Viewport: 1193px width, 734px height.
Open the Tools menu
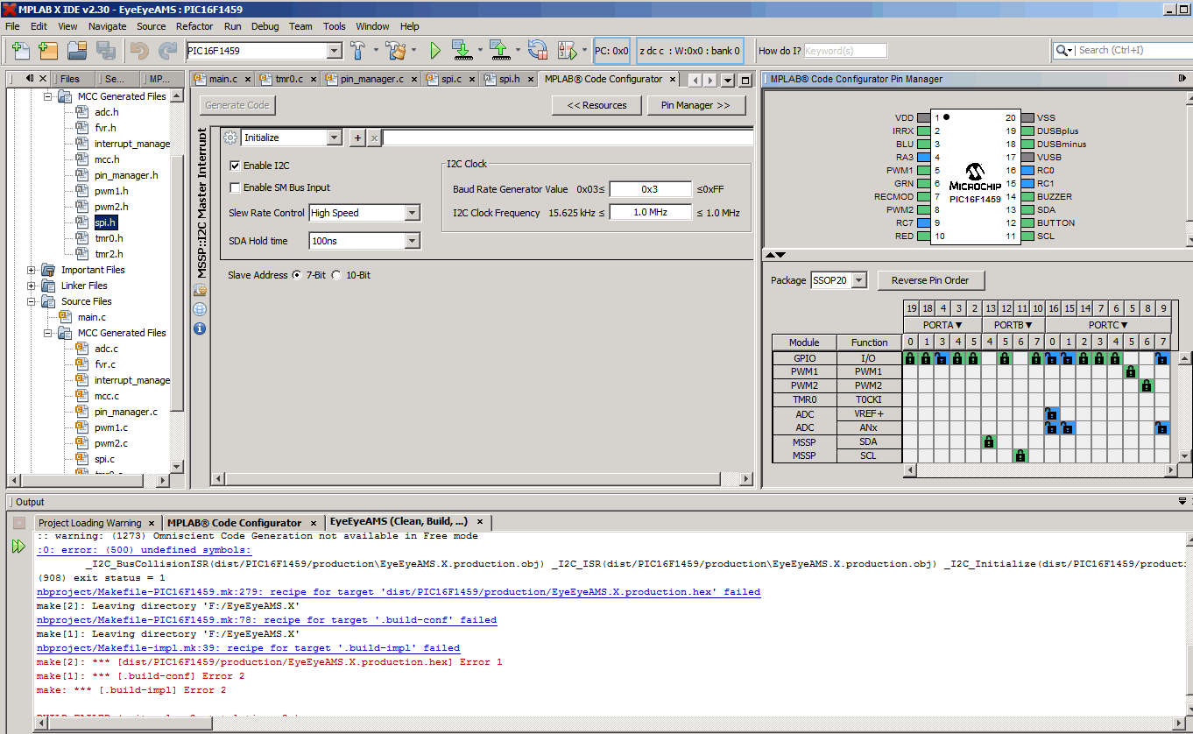click(335, 26)
